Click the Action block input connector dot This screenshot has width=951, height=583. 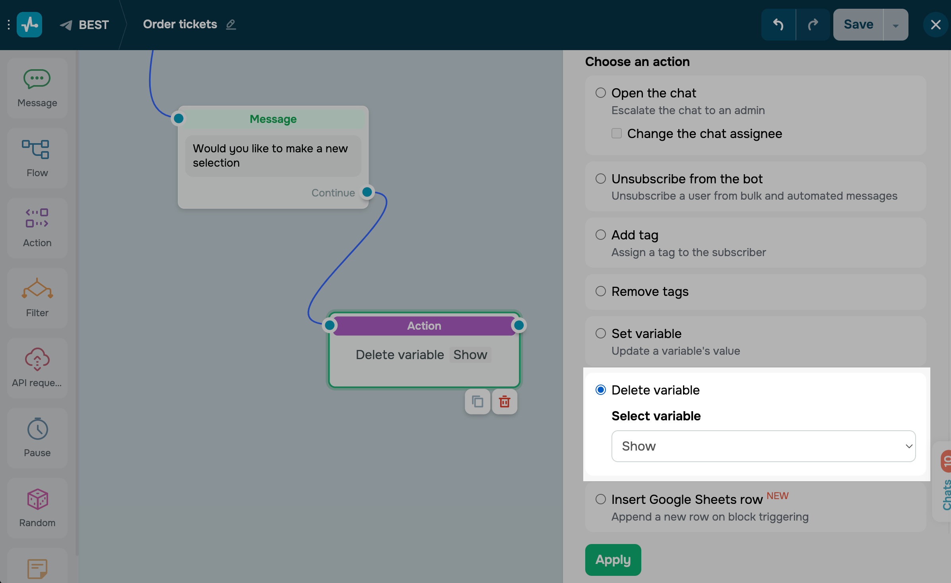coord(330,325)
